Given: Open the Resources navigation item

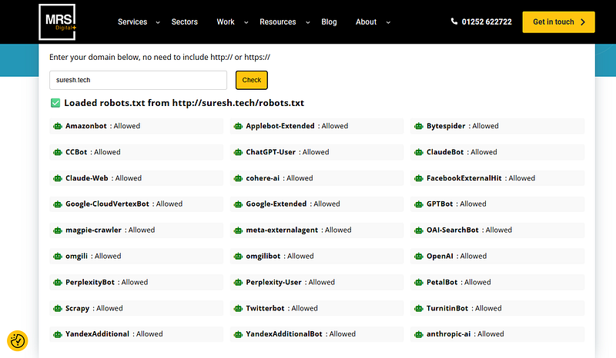Looking at the screenshot, I should point(278,22).
